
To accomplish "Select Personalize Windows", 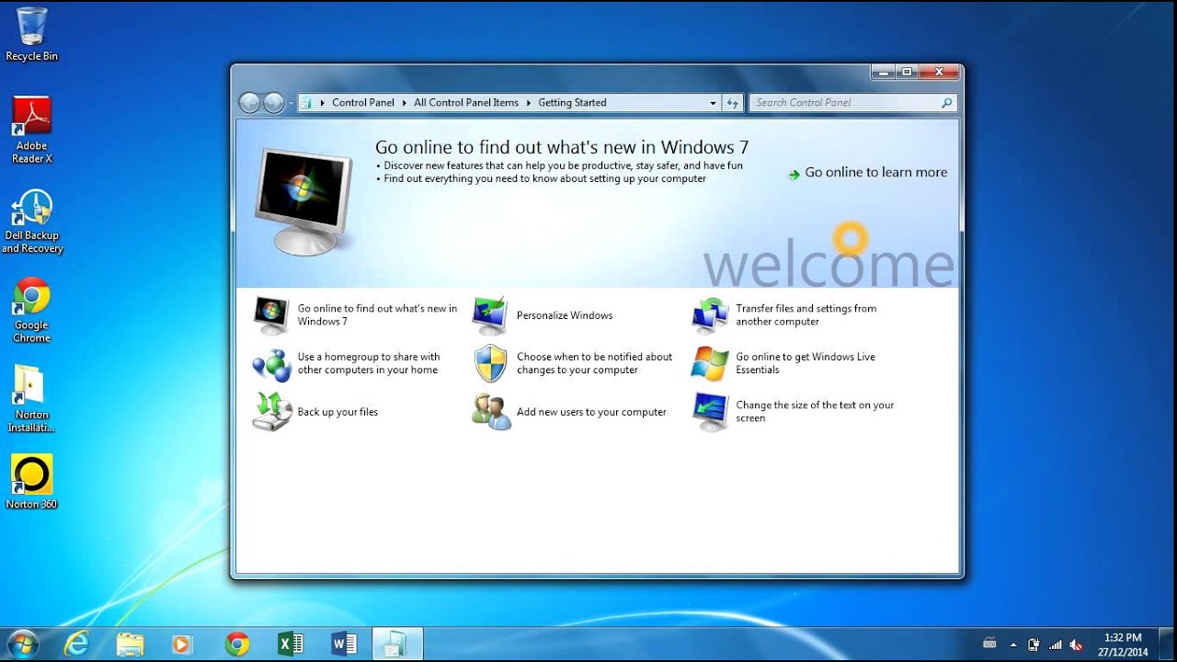I will pyautogui.click(x=543, y=315).
